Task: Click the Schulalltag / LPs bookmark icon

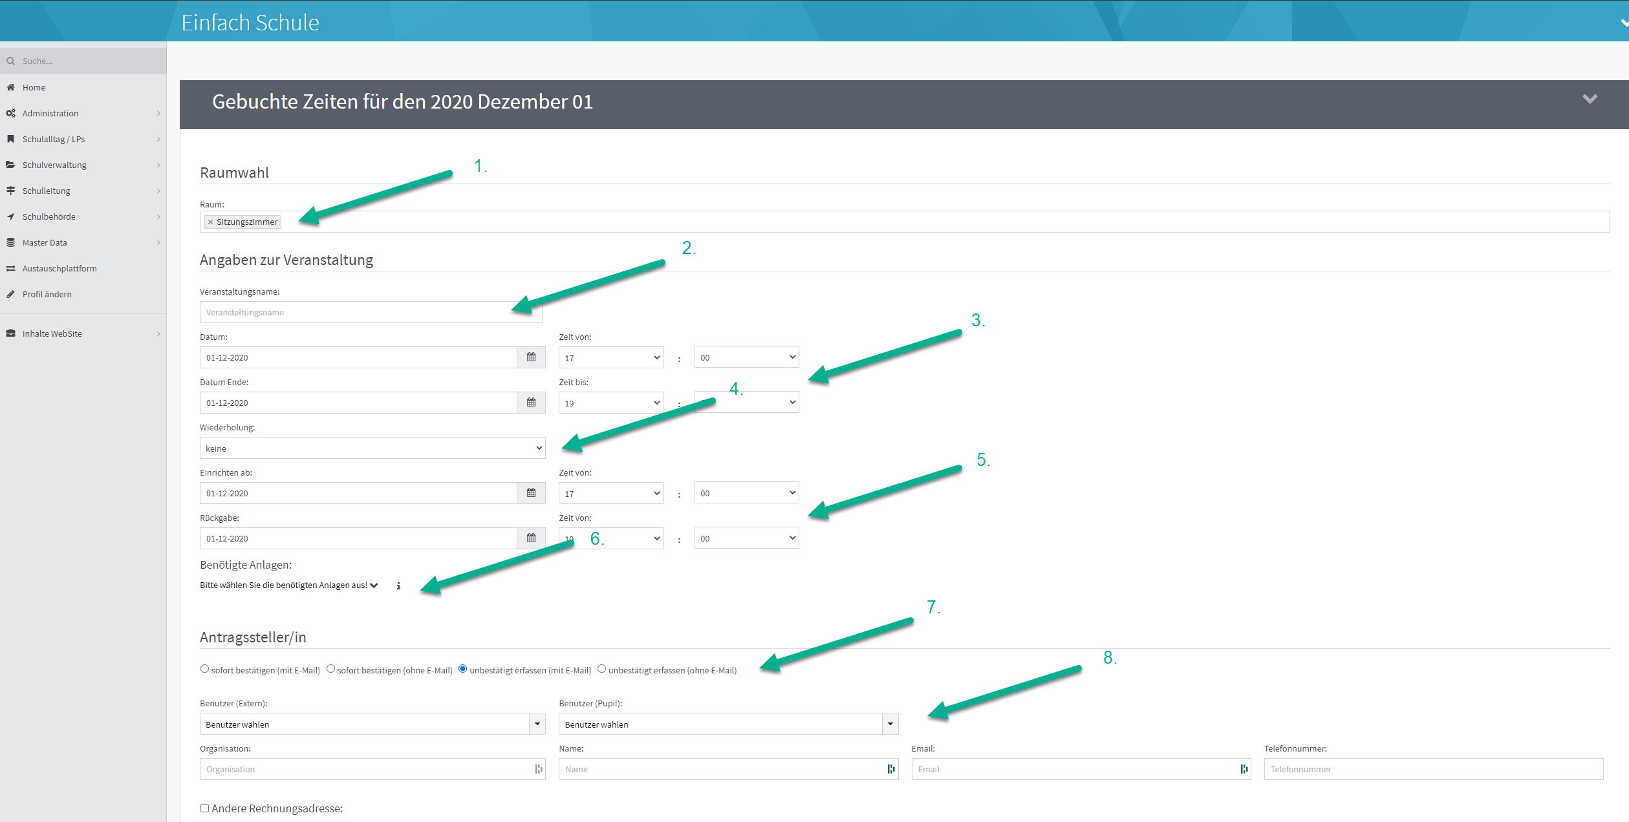Action: tap(10, 139)
